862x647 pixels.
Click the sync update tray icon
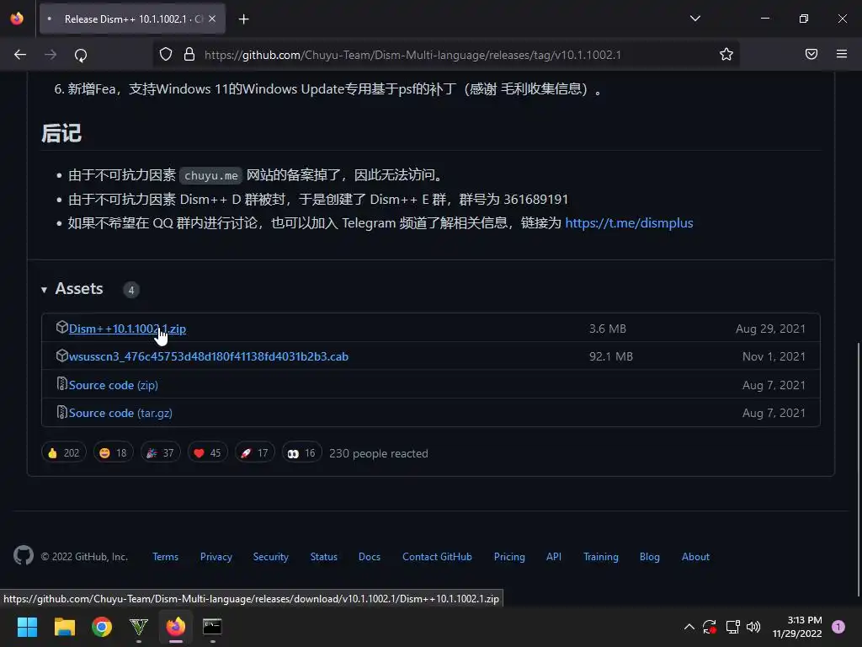709,627
